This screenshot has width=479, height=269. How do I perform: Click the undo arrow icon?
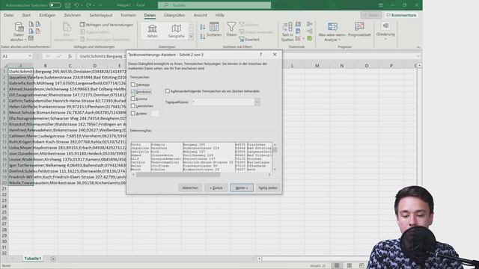tap(76, 5)
